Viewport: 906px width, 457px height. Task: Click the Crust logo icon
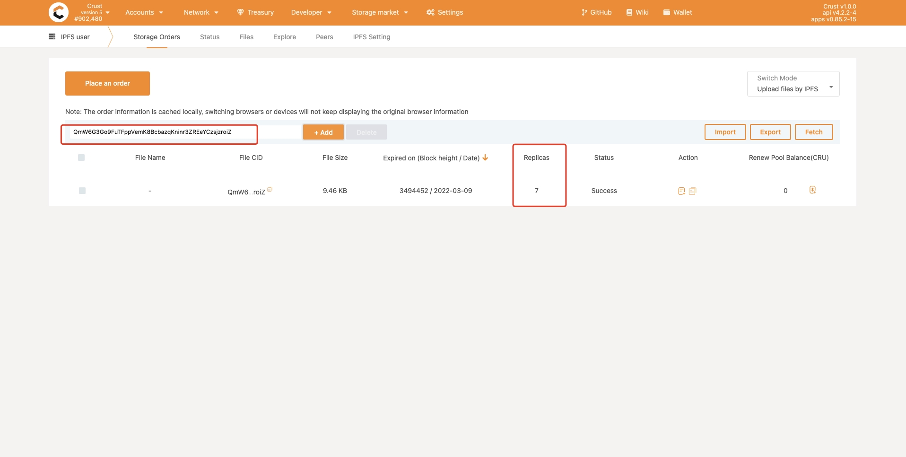[59, 12]
